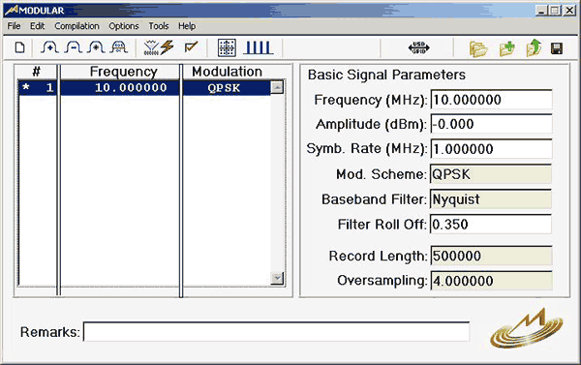
Task: Open the Help menu
Action: tap(187, 26)
